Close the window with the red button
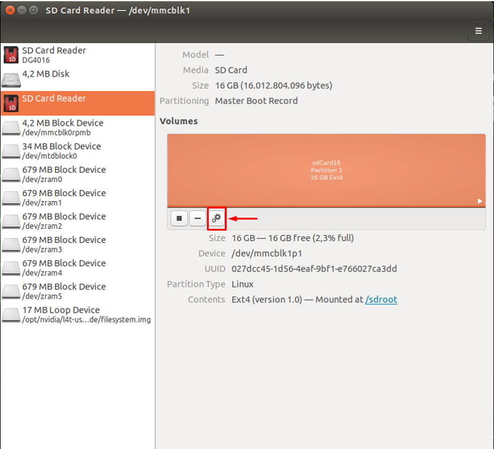494x449 pixels. 10,10
